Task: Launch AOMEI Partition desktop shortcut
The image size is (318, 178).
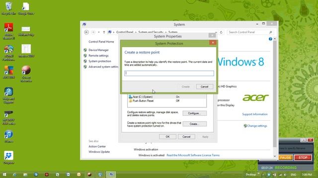Action: (x=9, y=53)
